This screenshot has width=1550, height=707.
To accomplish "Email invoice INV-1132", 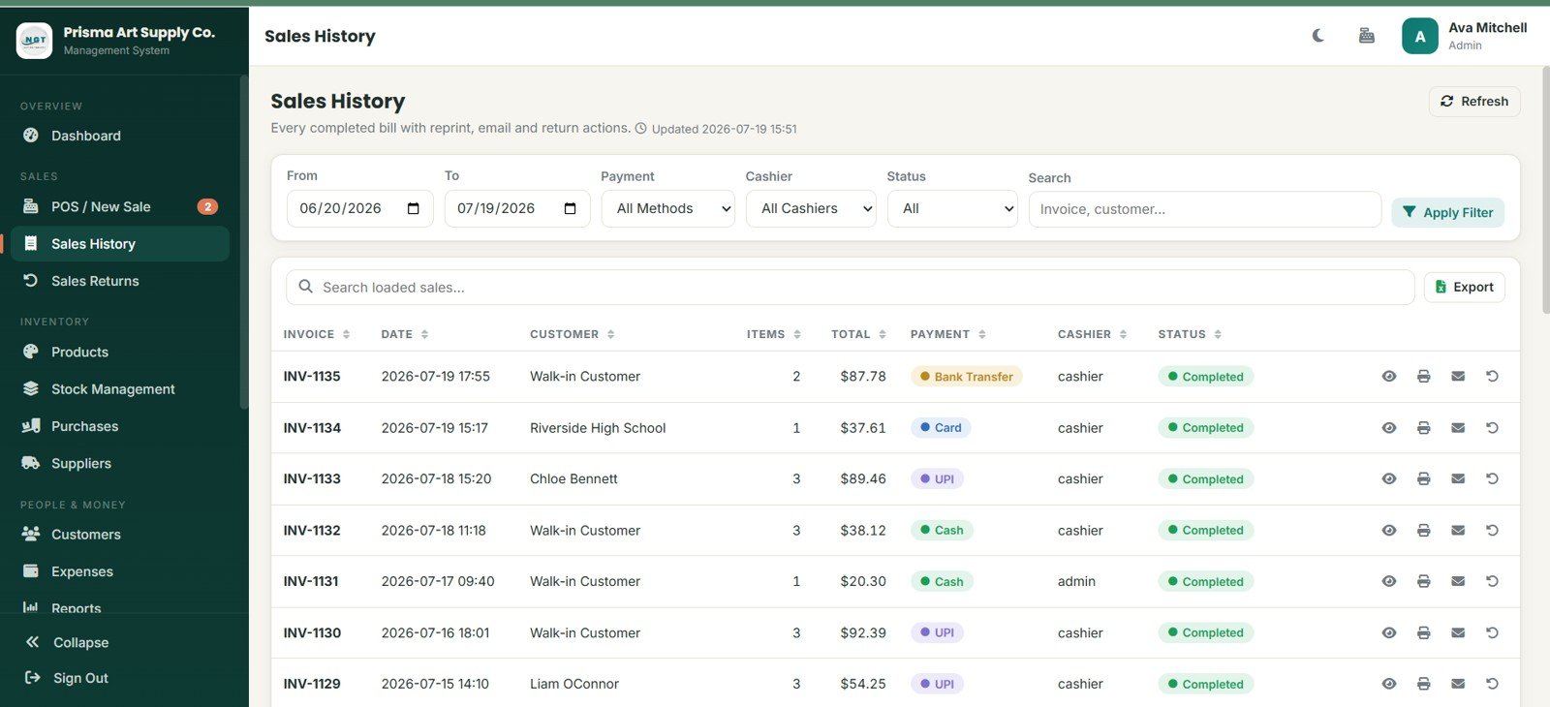I will (1458, 531).
